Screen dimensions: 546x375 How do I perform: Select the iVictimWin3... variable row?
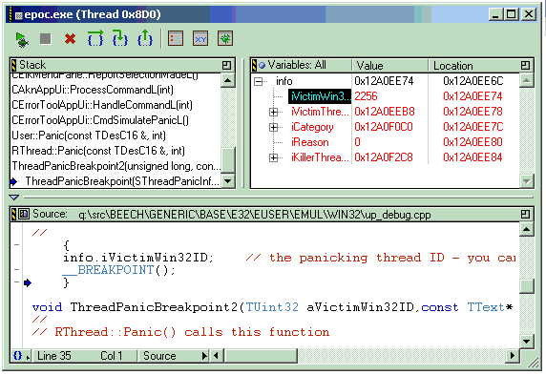320,96
